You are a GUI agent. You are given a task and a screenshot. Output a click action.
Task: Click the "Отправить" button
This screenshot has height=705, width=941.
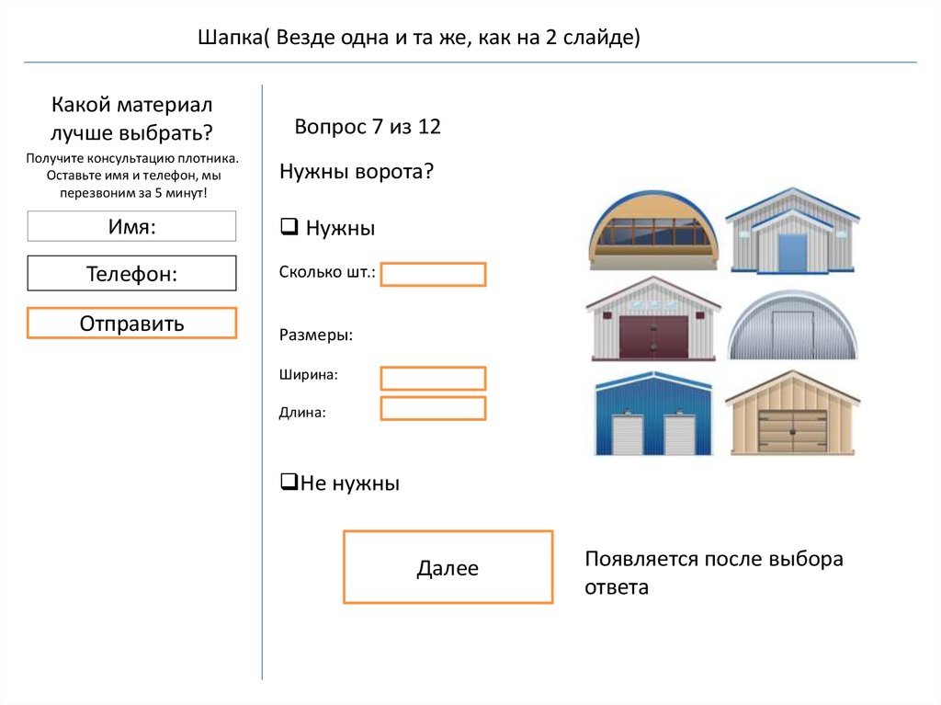[x=132, y=323]
